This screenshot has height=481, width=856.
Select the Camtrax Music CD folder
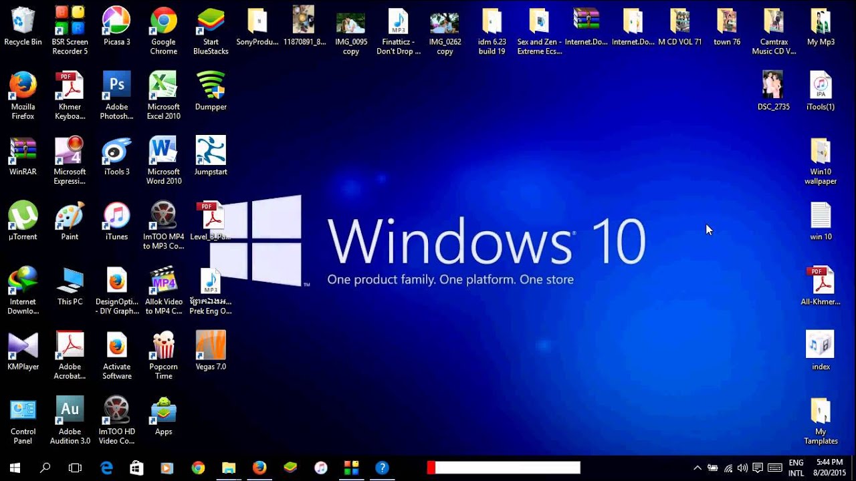coord(774,30)
